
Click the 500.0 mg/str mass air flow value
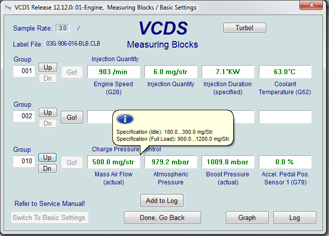pyautogui.click(x=113, y=162)
